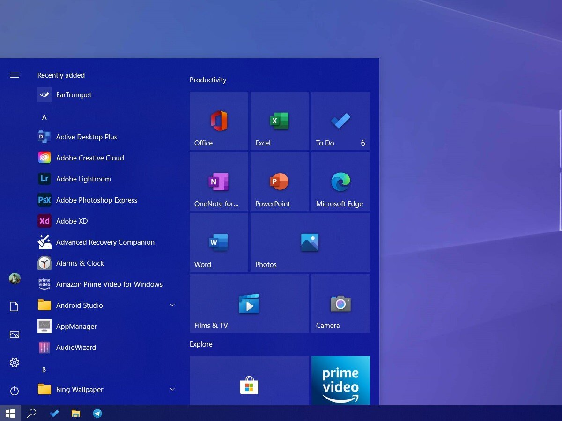Open taskbar Search magnifier

(31, 413)
